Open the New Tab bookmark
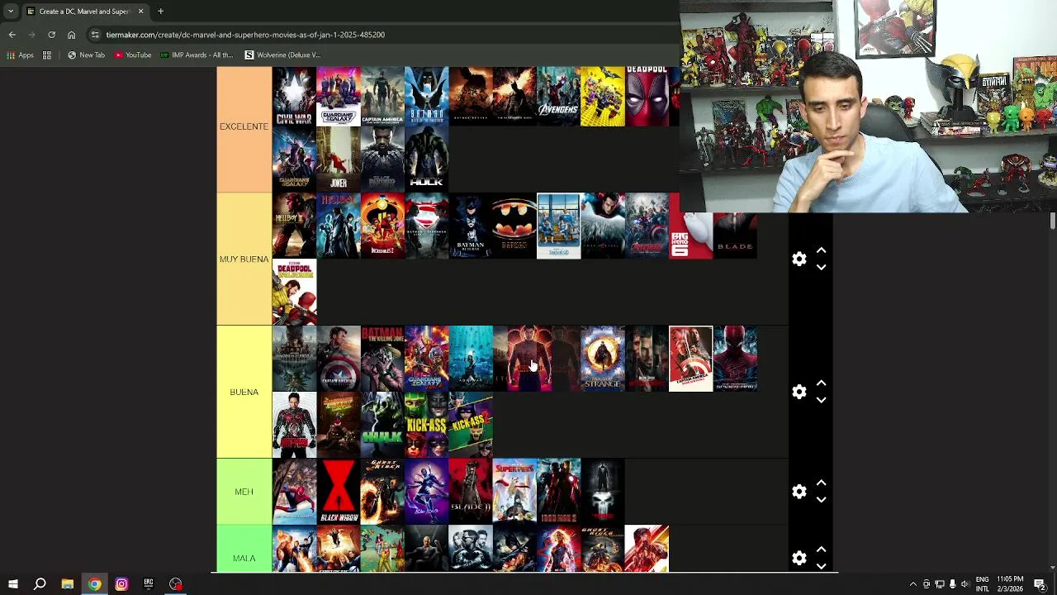1057x595 pixels. [86, 55]
